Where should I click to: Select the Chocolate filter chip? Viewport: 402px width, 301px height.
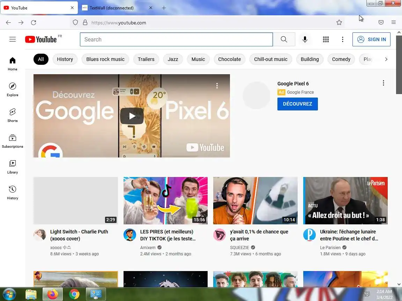point(230,59)
